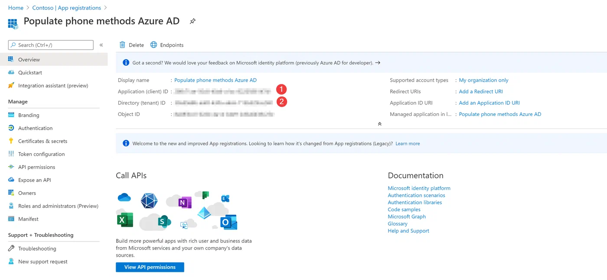Click the Excel icon in Call APIs
Image resolution: width=607 pixels, height=280 pixels.
125,220
